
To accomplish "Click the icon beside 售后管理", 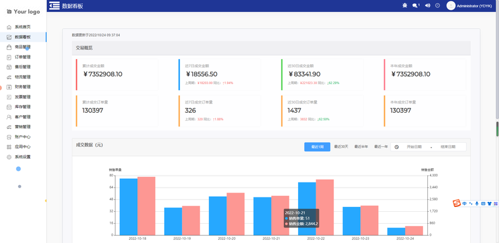I will coord(9,67).
